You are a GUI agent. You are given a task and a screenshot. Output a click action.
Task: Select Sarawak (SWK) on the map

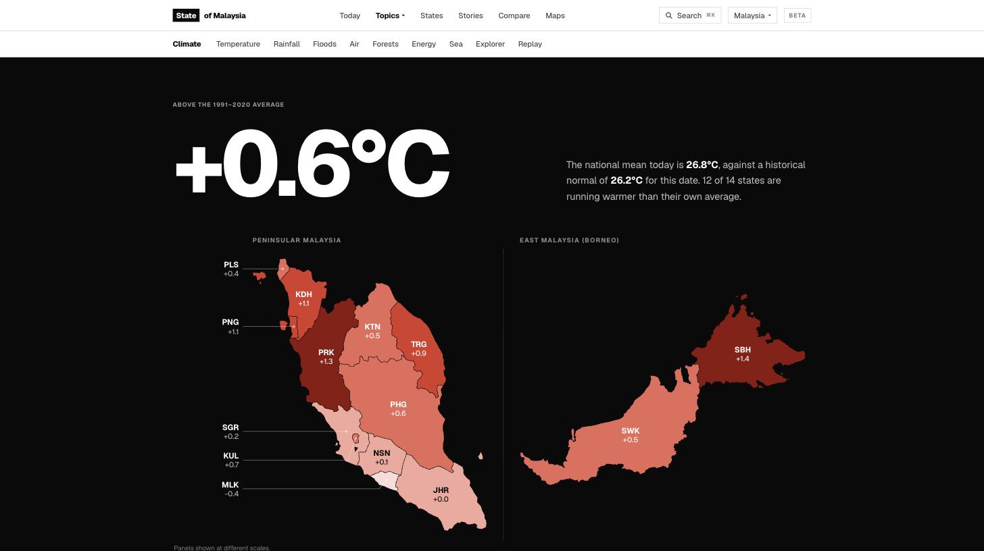click(630, 435)
